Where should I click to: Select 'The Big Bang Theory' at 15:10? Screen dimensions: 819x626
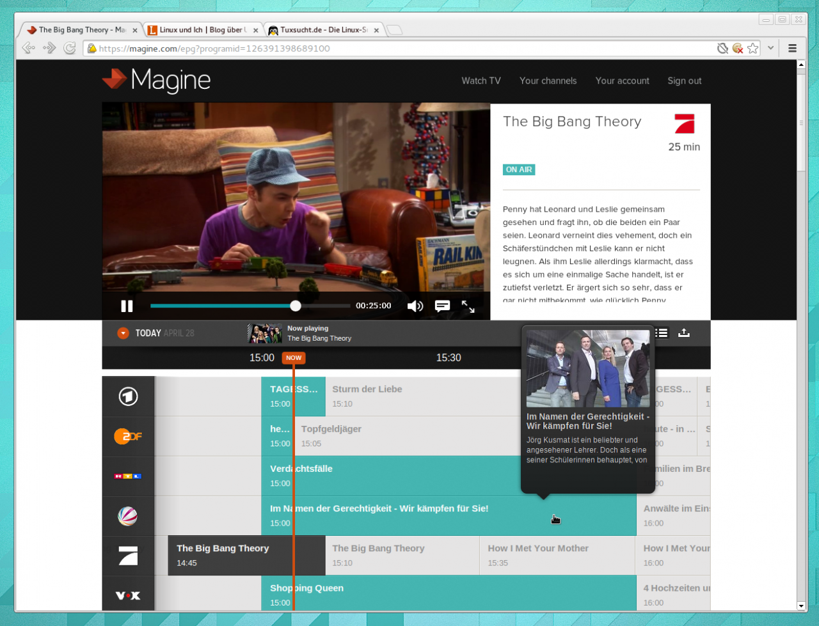402,556
